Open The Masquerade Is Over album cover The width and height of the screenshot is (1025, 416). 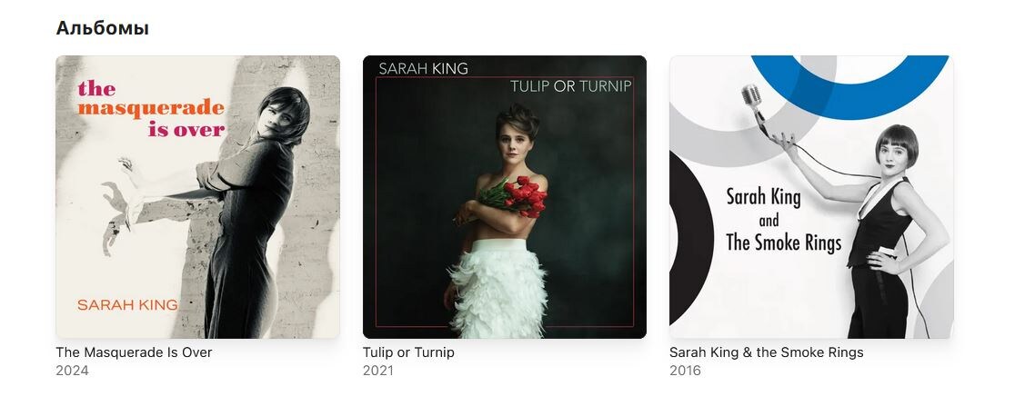pos(197,196)
